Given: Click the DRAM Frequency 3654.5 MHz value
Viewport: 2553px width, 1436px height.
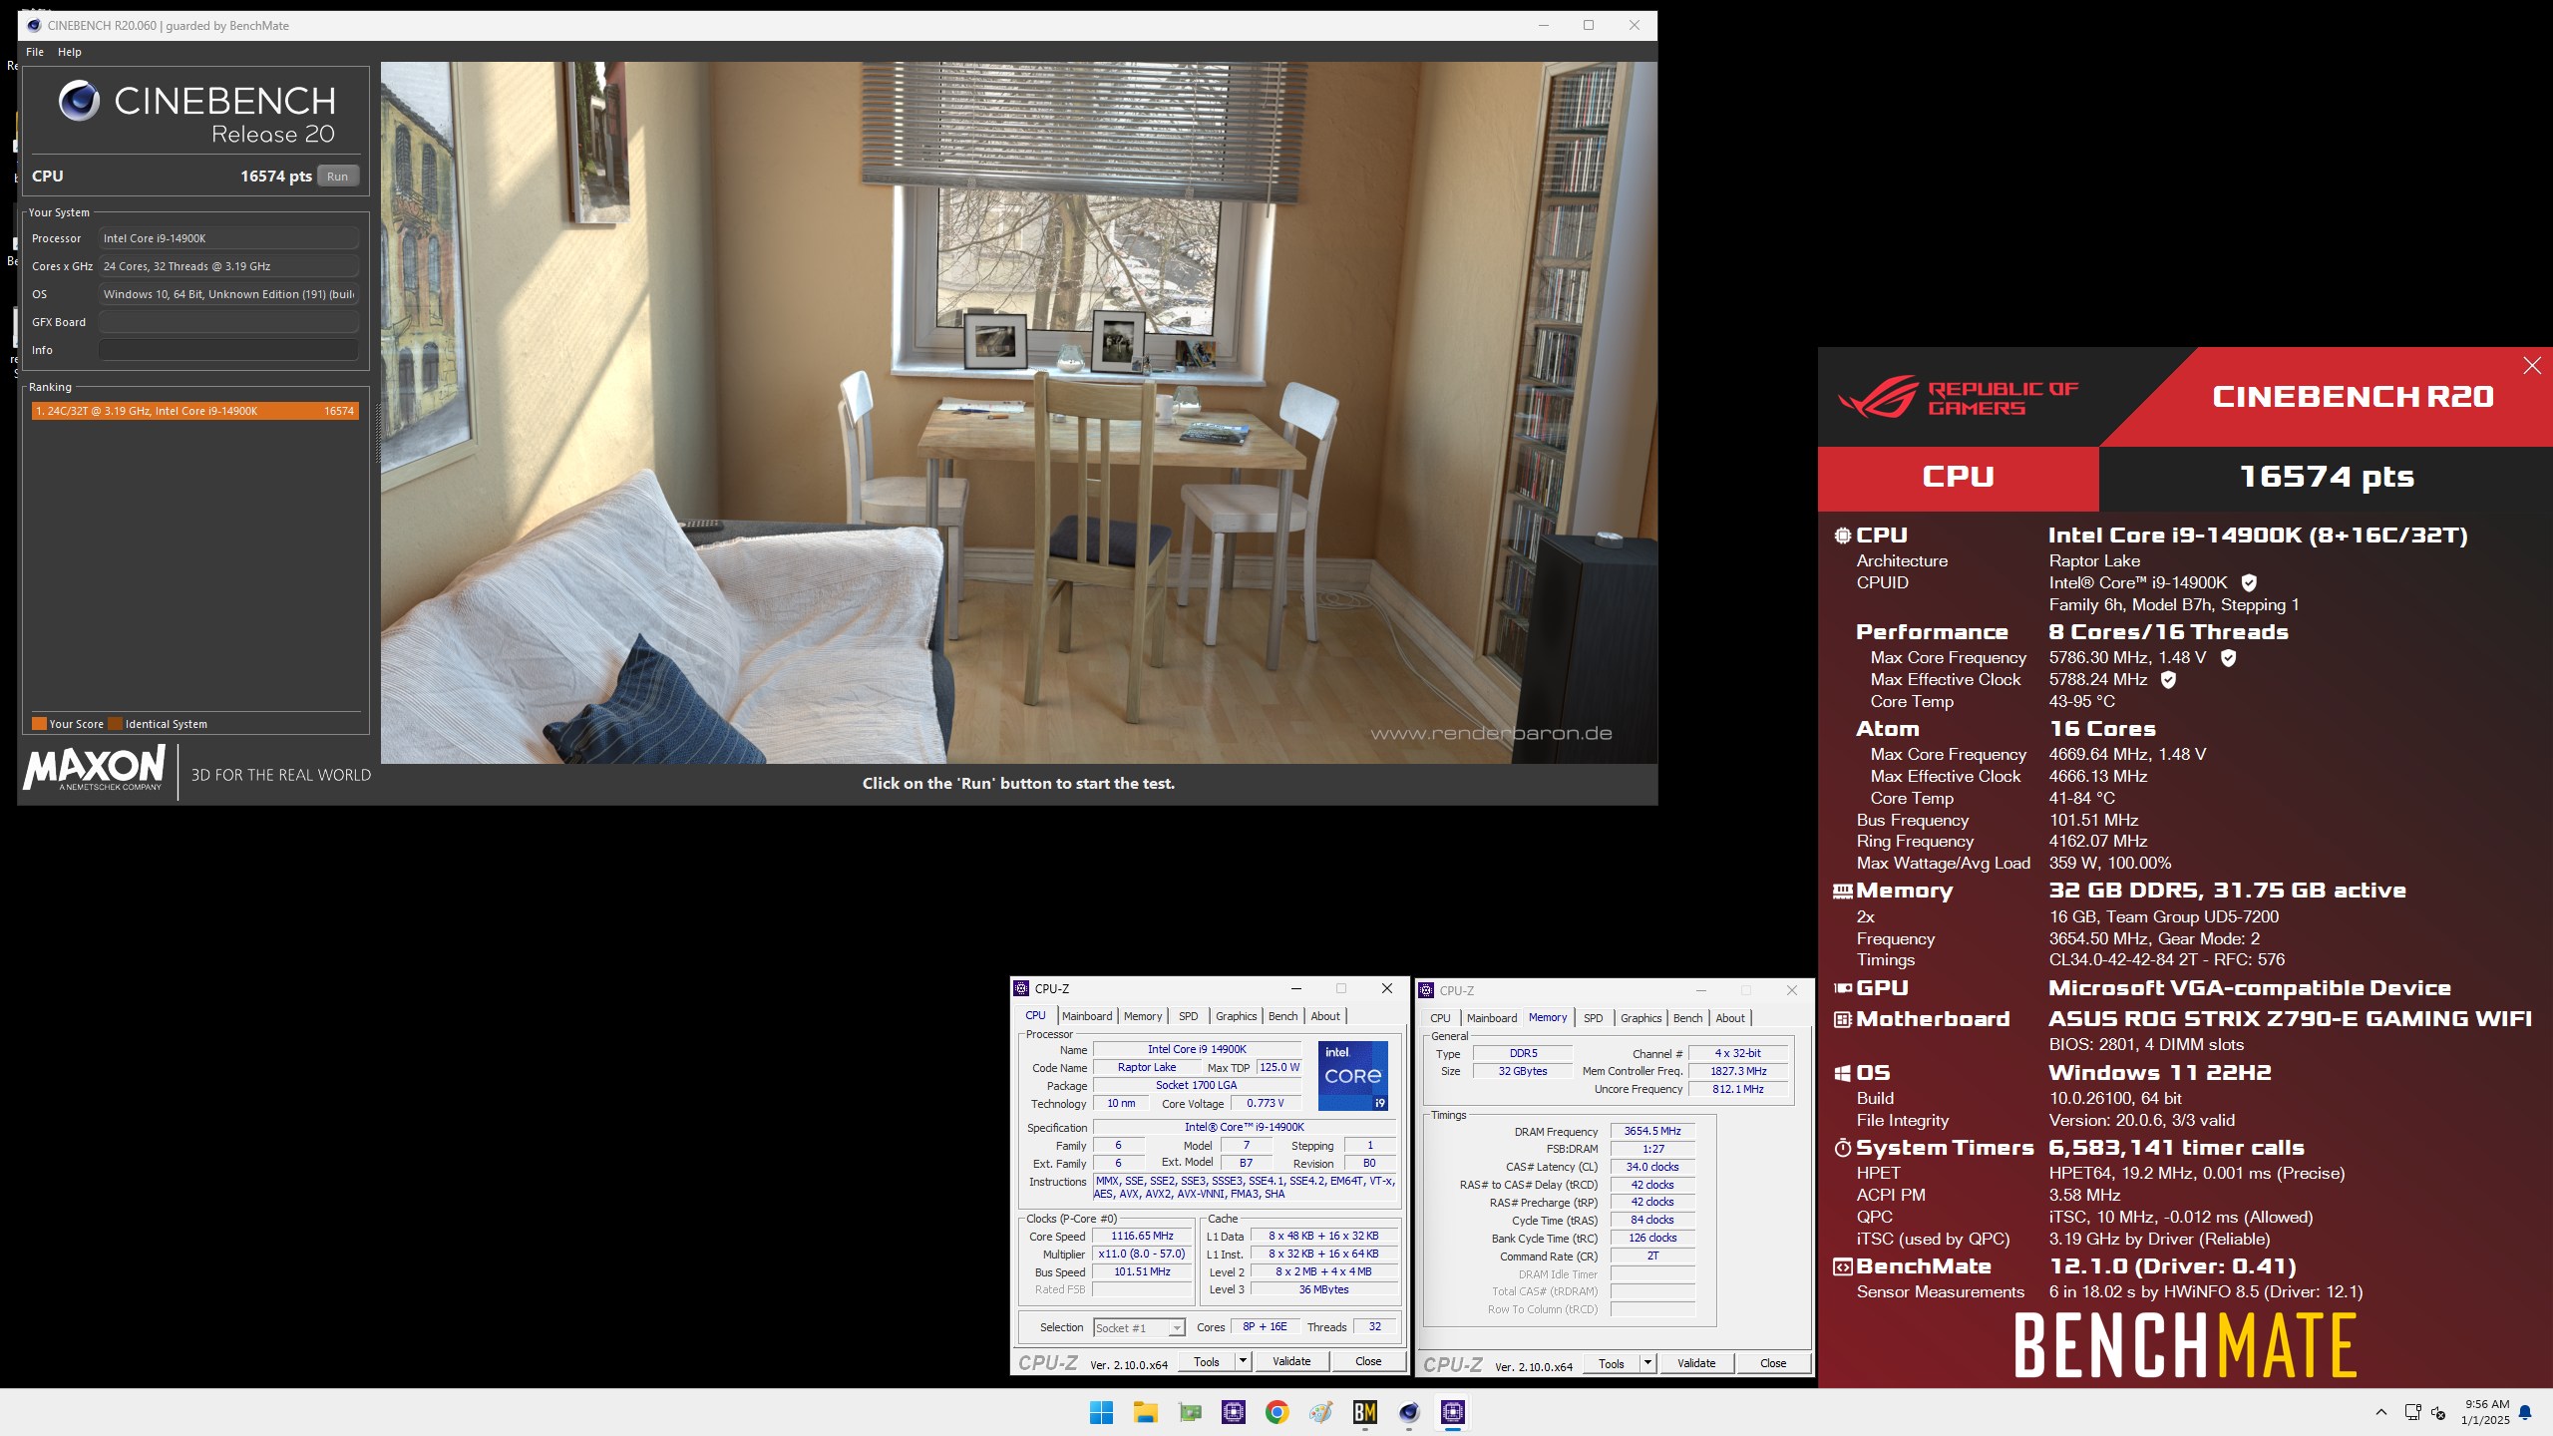Looking at the screenshot, I should point(1652,1132).
